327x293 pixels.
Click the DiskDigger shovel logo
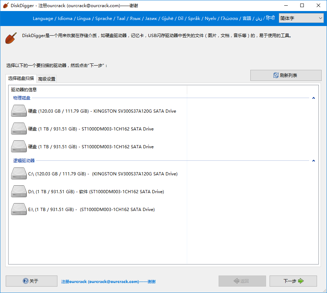click(11, 38)
